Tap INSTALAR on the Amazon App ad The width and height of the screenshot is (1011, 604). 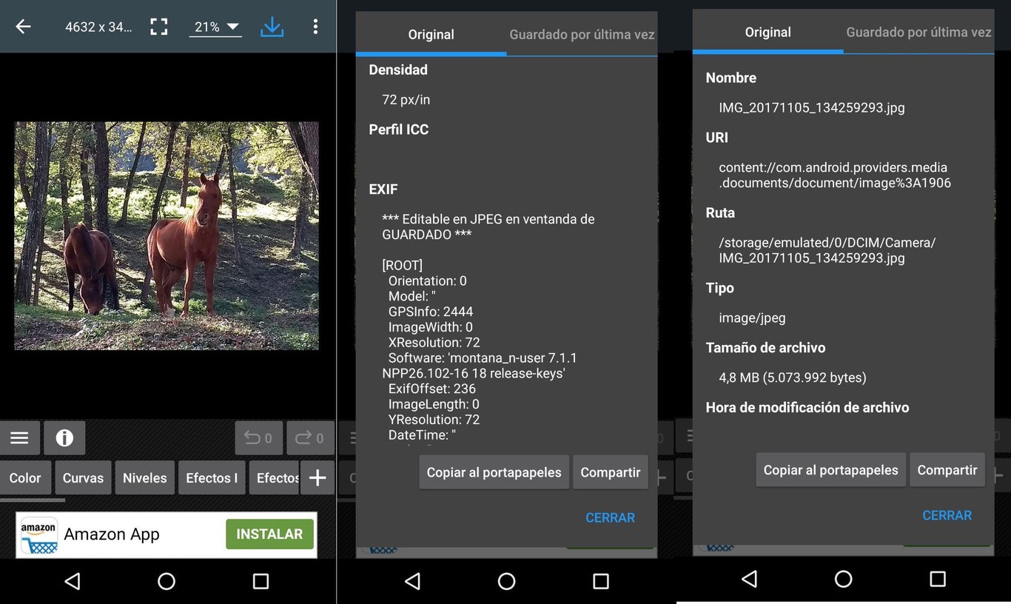(269, 534)
